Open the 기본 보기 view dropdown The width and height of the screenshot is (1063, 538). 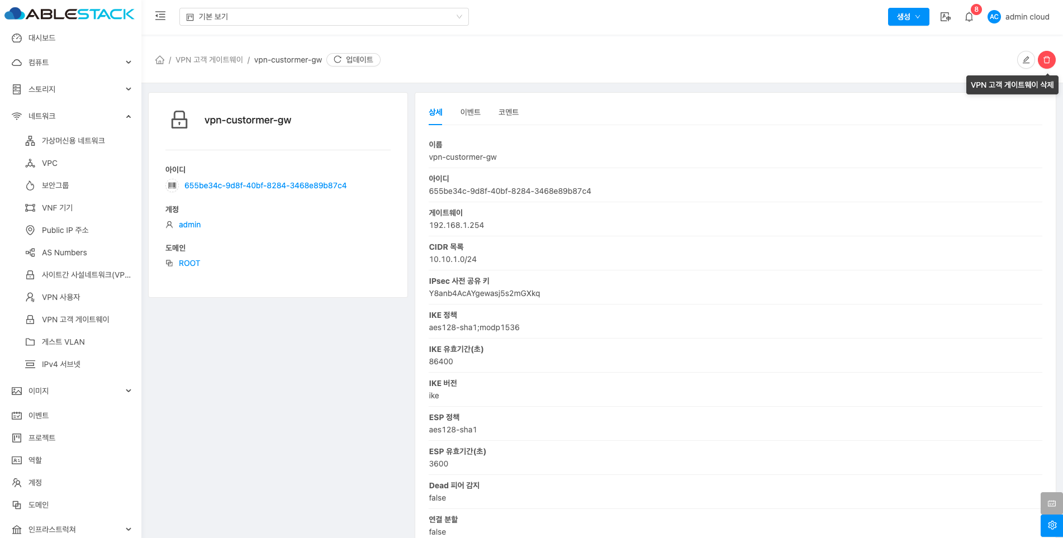pos(324,17)
